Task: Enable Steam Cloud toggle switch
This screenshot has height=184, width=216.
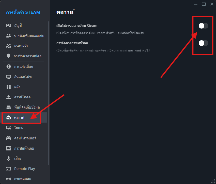Action: [203, 26]
